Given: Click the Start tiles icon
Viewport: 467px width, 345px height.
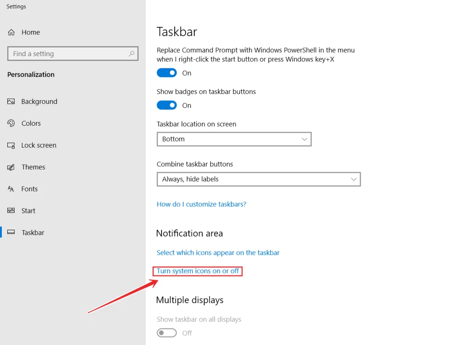Looking at the screenshot, I should [11, 211].
